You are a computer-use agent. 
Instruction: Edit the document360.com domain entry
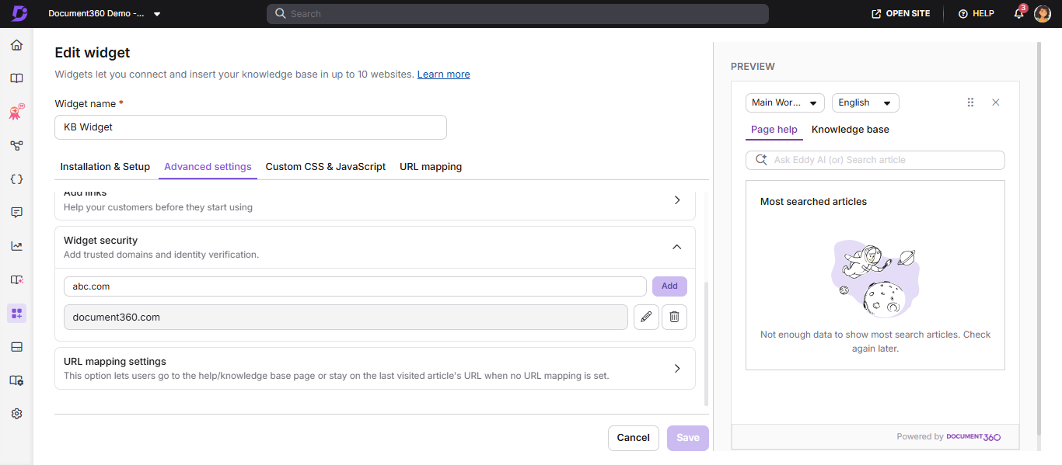[x=646, y=317]
